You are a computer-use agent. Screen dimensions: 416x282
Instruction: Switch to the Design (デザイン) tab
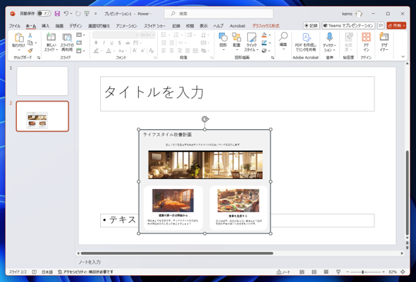tap(75, 25)
